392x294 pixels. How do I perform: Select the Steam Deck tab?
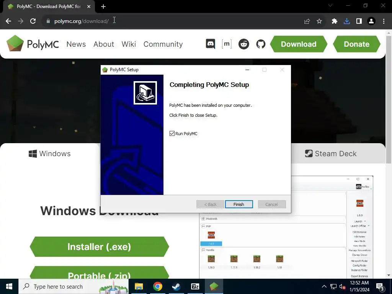coord(331,154)
